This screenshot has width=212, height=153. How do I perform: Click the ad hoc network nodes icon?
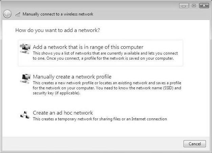coord(25,115)
